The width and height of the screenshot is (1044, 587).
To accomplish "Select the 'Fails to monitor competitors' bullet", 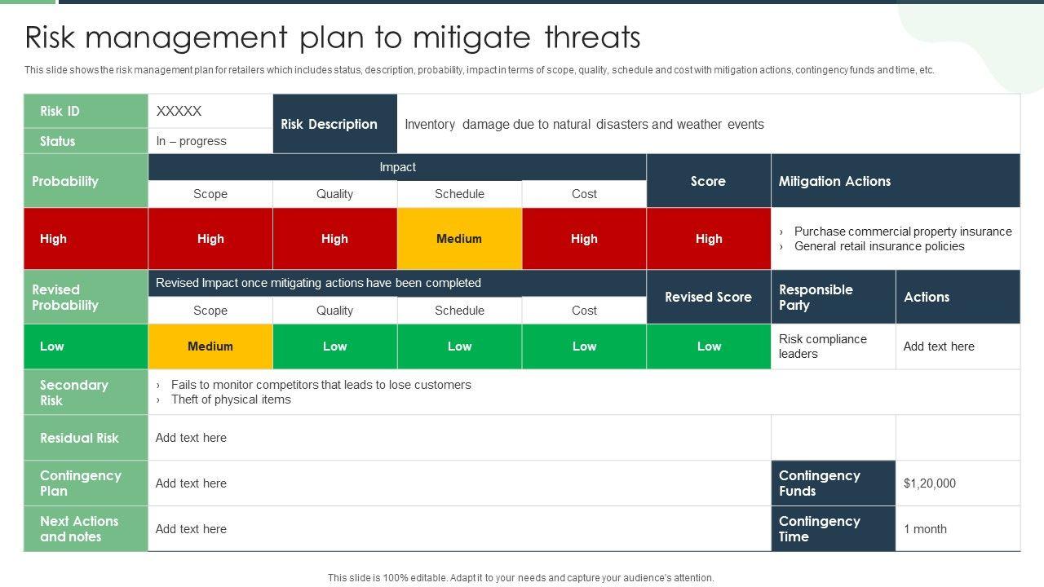I will [321, 385].
